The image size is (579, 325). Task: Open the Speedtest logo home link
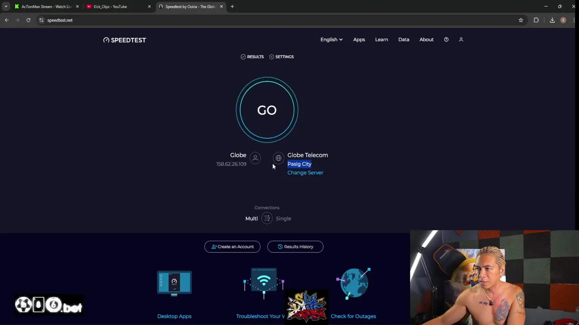pos(124,40)
